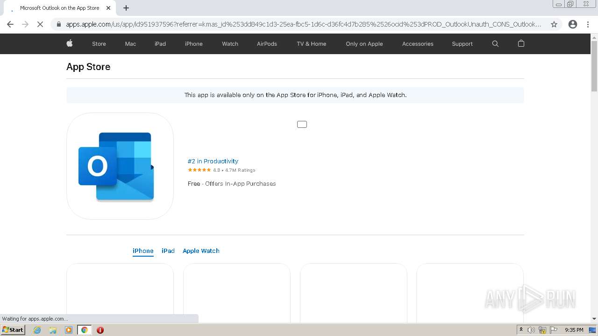The image size is (598, 336).
Task: Click the 4.8 star rating
Action: coord(221,170)
